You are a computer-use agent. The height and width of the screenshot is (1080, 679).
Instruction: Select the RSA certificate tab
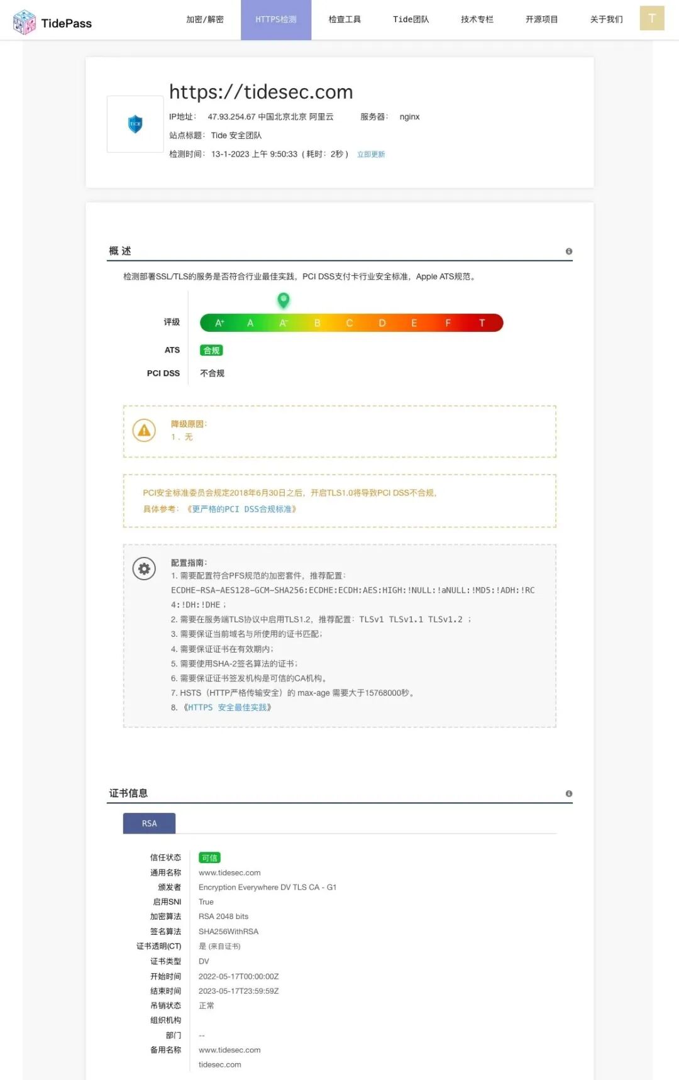(149, 824)
